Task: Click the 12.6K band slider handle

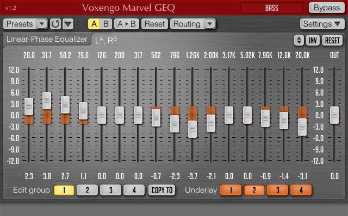Action: pyautogui.click(x=284, y=120)
